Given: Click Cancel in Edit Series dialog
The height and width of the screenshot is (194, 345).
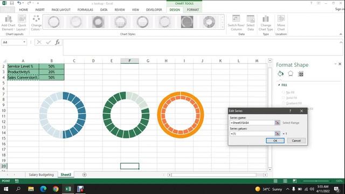Looking at the screenshot, I should coord(296,141).
